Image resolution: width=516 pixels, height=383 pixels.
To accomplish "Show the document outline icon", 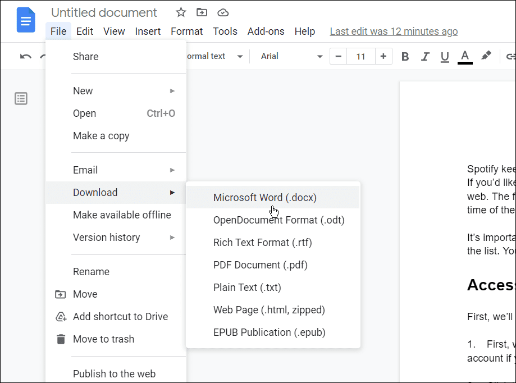I will (x=21, y=98).
